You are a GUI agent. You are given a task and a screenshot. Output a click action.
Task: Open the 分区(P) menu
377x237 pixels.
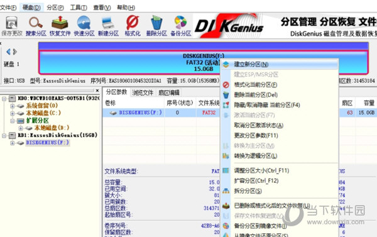(x=55, y=8)
